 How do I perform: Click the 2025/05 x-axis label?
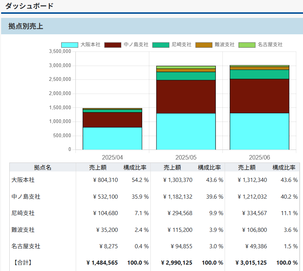186,157
